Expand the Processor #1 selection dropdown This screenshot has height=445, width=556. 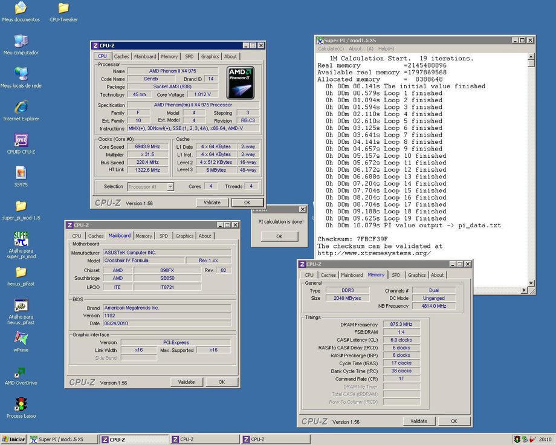(x=170, y=187)
